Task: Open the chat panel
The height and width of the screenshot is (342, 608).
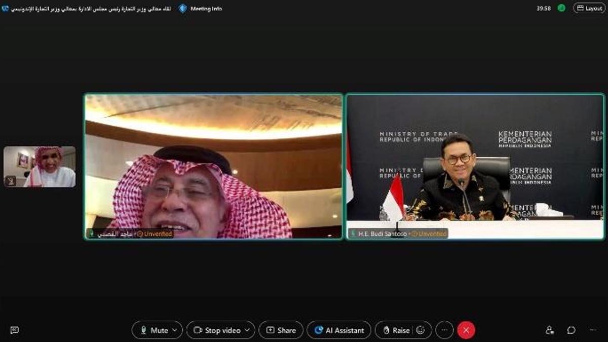Action: 571,330
